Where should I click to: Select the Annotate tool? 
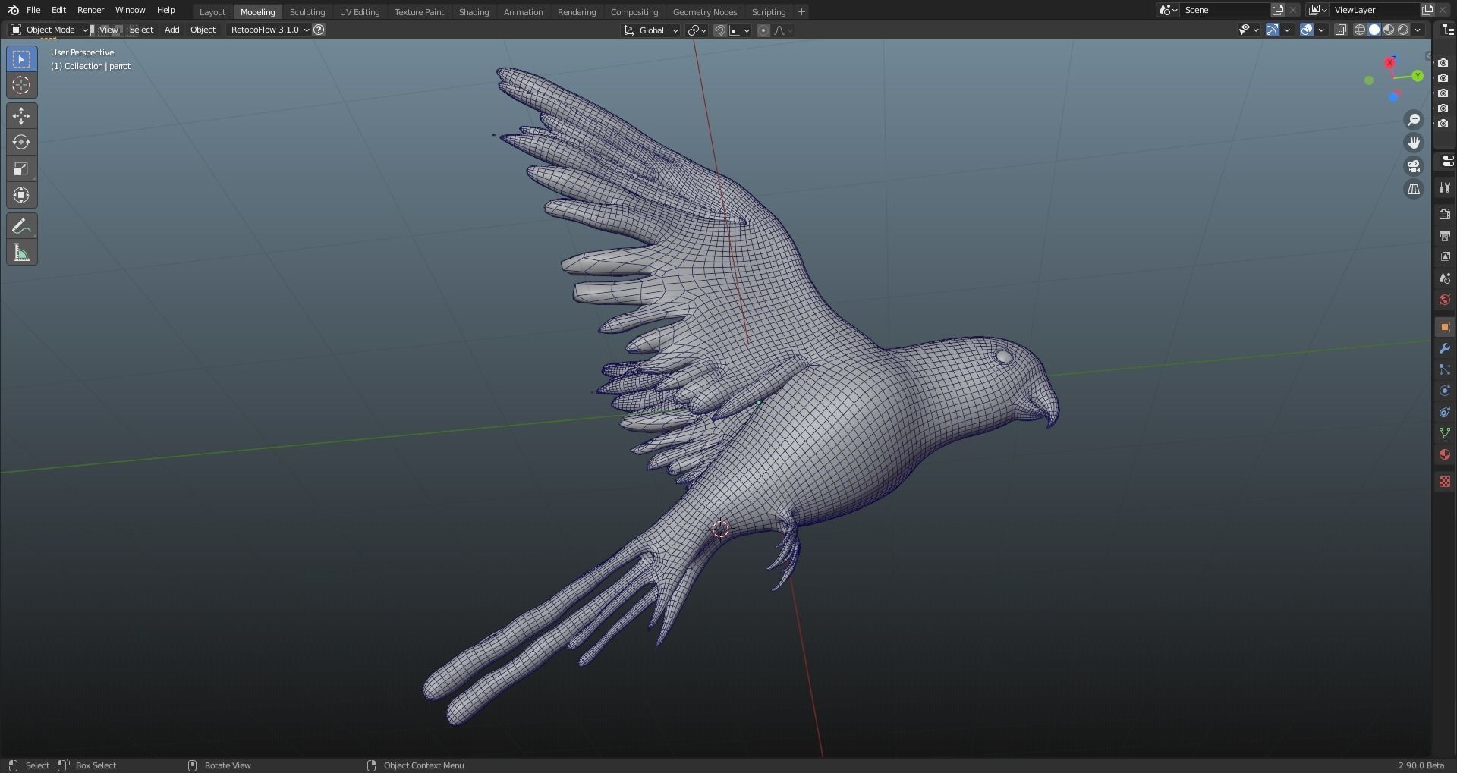[x=21, y=225]
